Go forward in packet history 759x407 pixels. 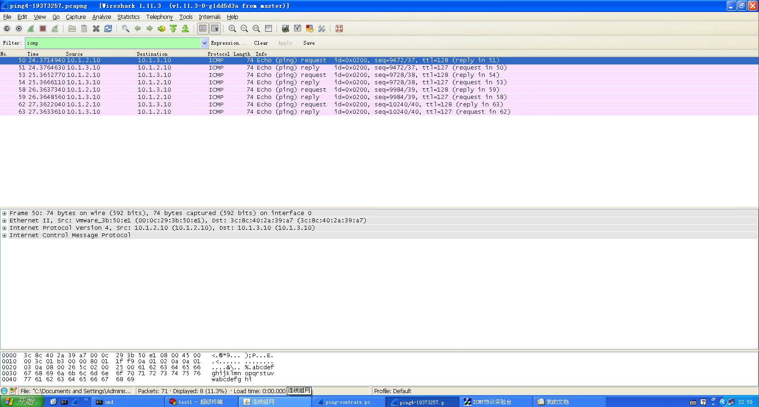point(150,29)
